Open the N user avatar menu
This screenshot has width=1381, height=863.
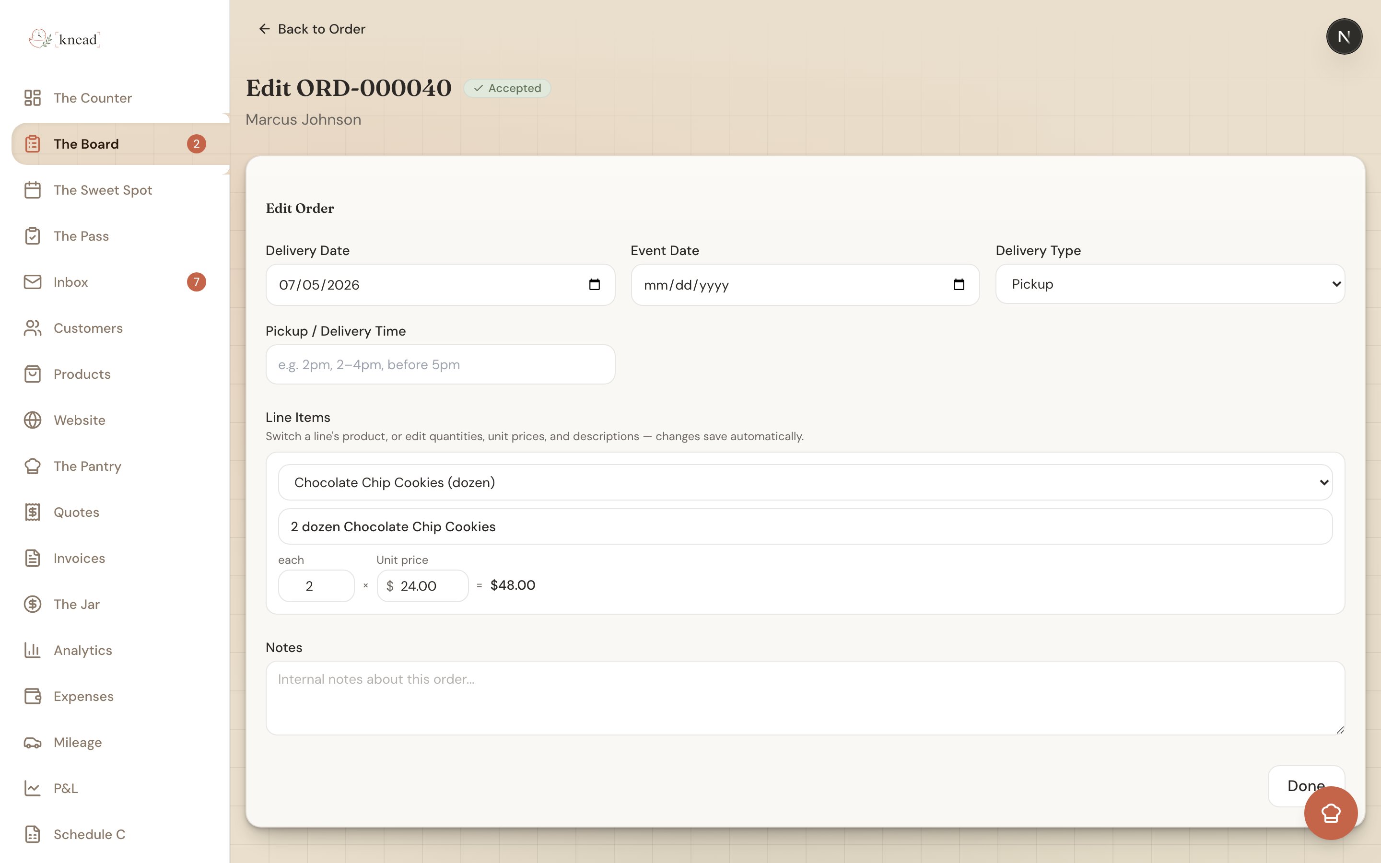(1344, 36)
